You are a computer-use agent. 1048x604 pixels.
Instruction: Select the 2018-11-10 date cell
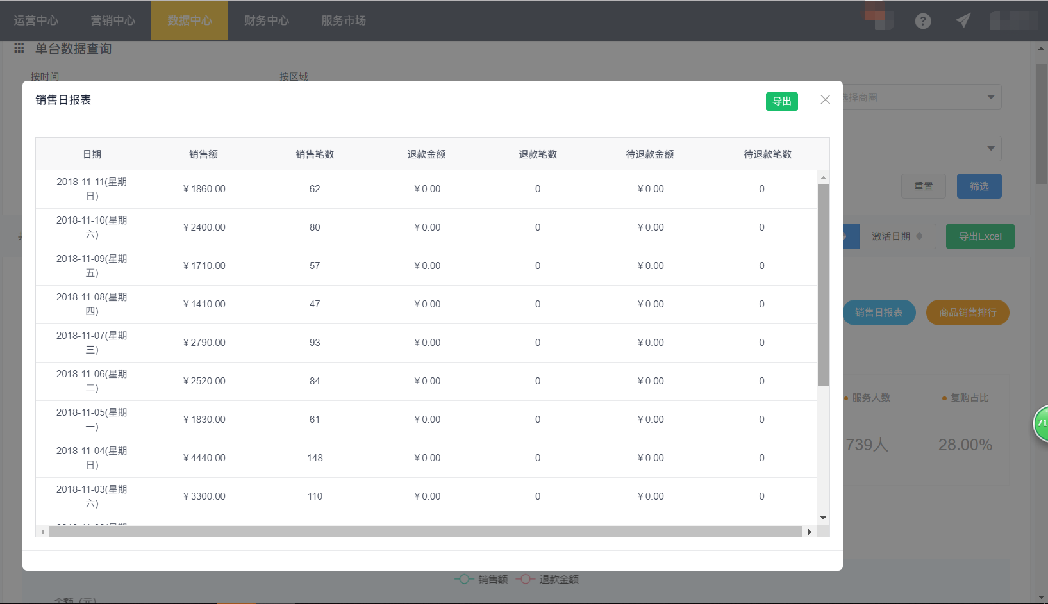pyautogui.click(x=92, y=227)
